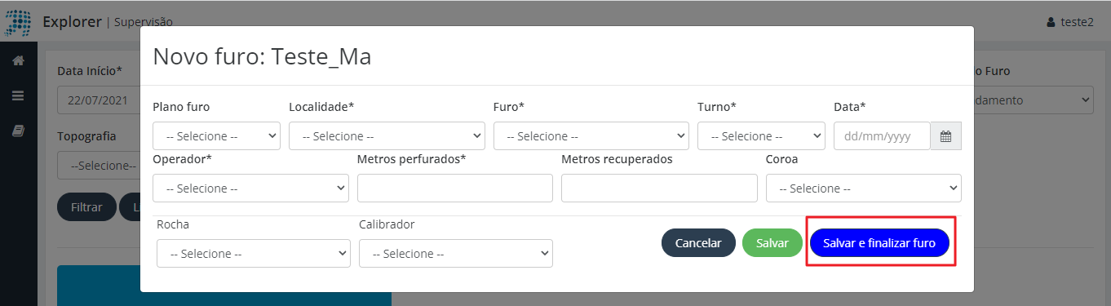Click the Explorer logo icon
Image resolution: width=1111 pixels, height=306 pixels.
pyautogui.click(x=19, y=22)
